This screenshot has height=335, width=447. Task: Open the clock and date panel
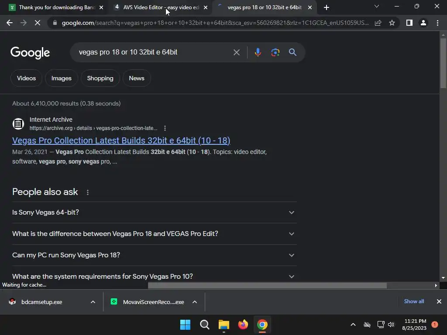pos(414,325)
